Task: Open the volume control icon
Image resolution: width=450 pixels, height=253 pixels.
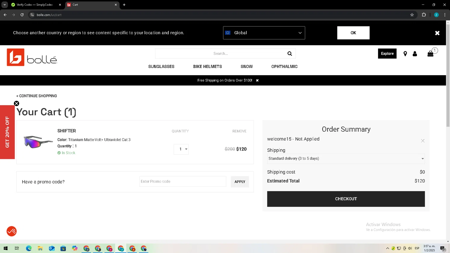Action: (410, 248)
